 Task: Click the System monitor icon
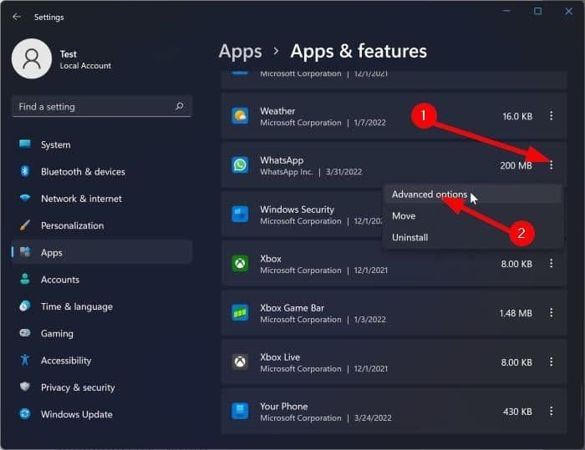tap(25, 144)
